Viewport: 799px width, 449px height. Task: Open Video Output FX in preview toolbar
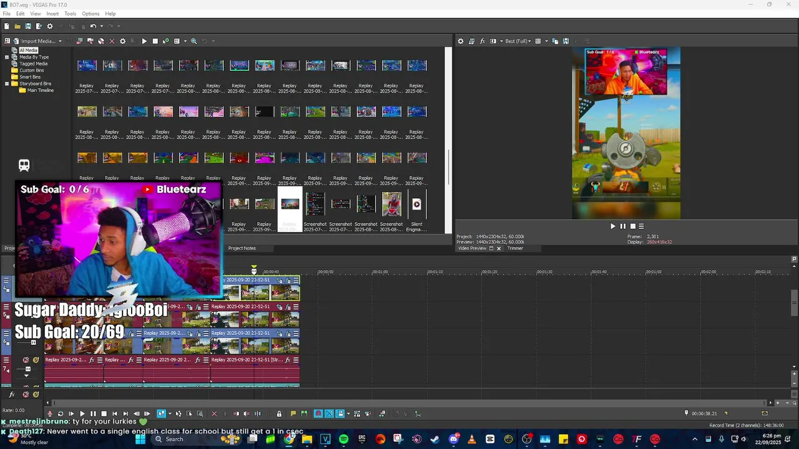482,41
